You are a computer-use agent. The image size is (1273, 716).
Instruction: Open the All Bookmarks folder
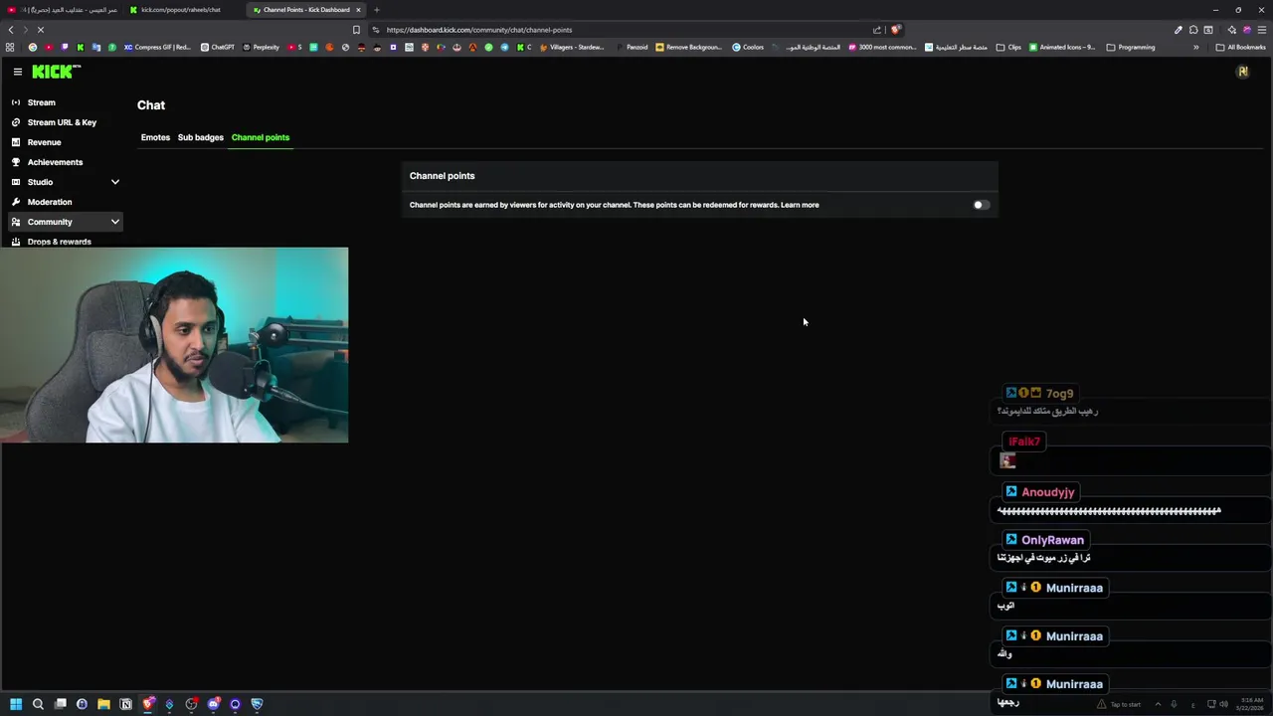[1240, 47]
